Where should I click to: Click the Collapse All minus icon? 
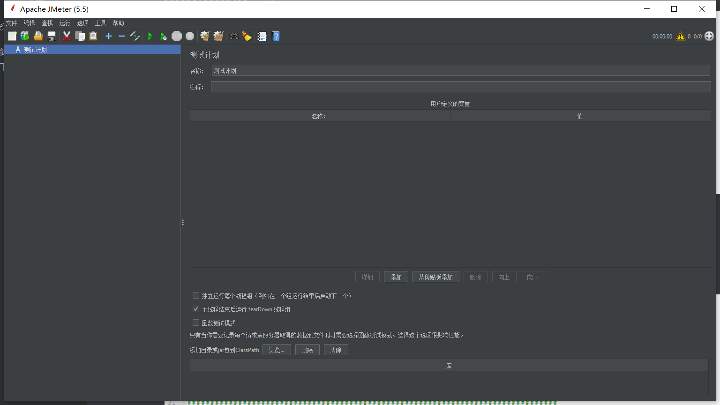pyautogui.click(x=122, y=36)
